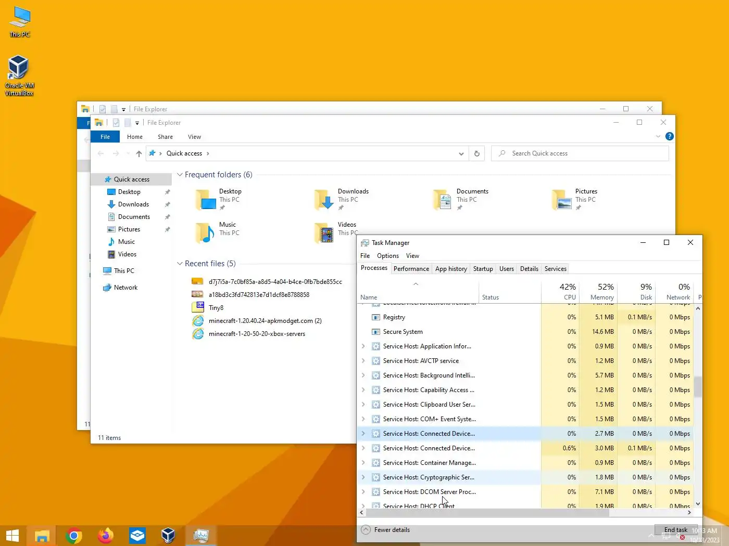Open Downloads folder in Frequent folders
Viewport: 729px width, 546px height.
tap(342, 200)
